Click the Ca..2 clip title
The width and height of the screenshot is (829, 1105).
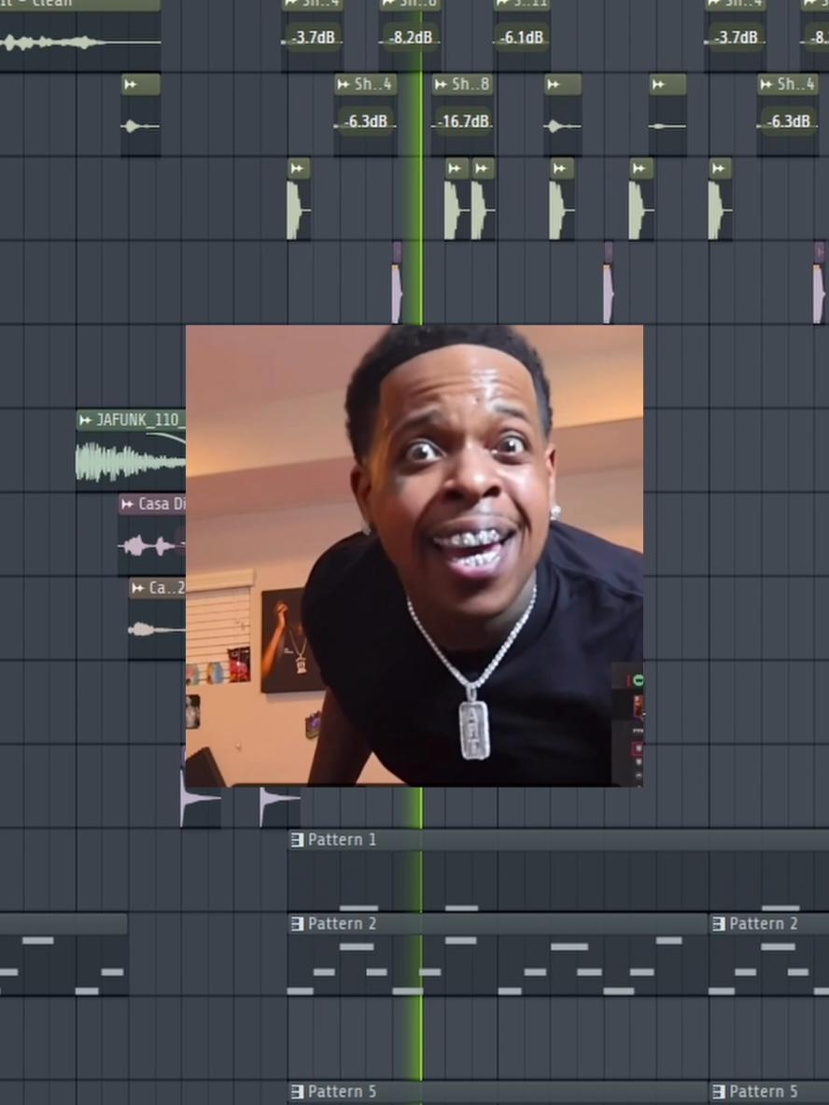click(167, 588)
